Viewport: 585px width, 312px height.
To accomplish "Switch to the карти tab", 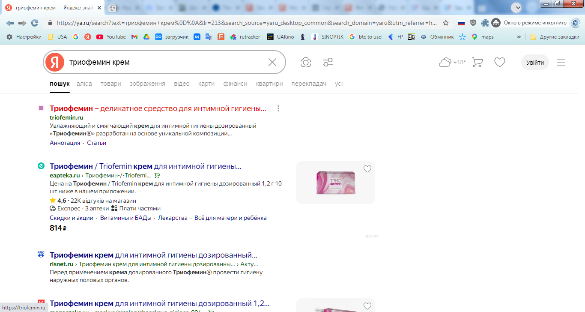I will [x=206, y=84].
